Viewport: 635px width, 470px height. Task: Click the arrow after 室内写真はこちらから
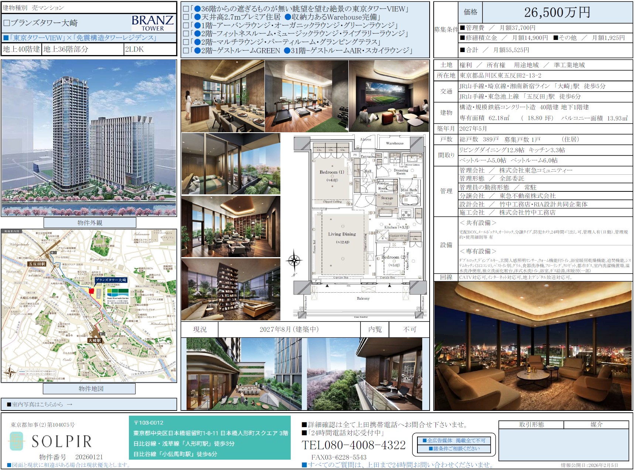(69, 405)
